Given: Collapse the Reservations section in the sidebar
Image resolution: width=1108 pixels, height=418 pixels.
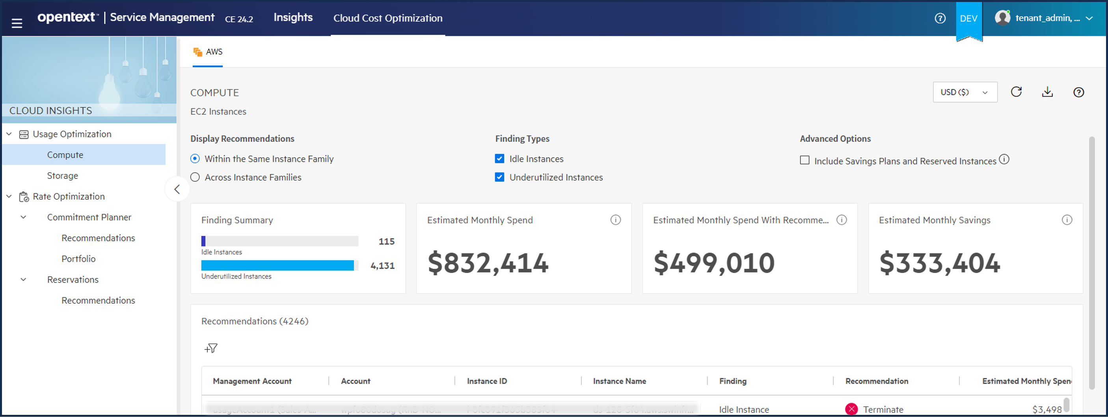Looking at the screenshot, I should [23, 279].
